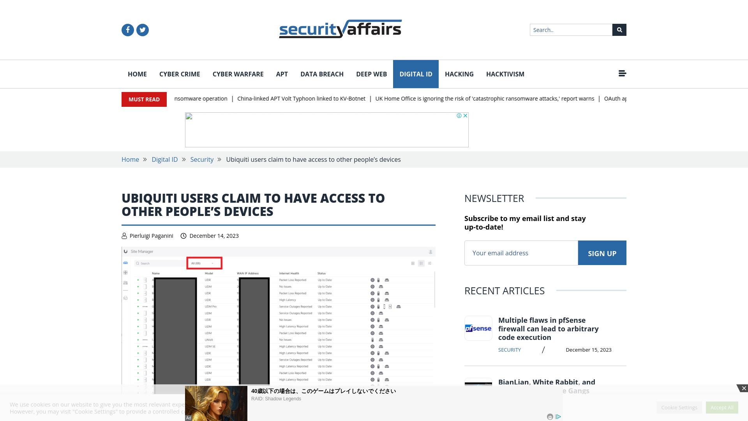Click the email address input field
Viewport: 748px width, 421px height.
521,252
